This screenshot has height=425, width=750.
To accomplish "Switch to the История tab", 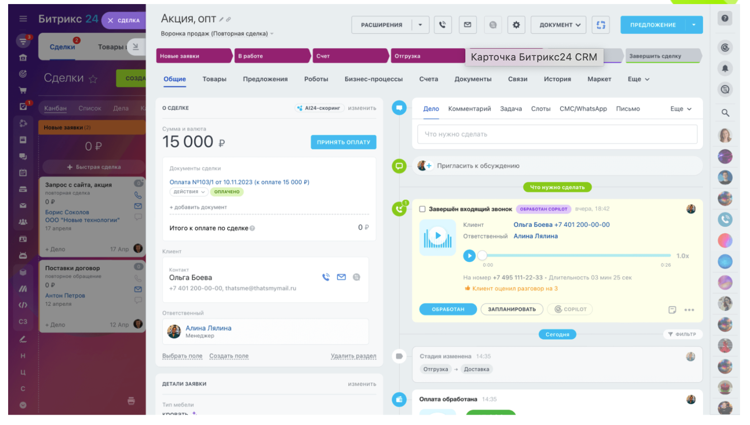I will click(x=557, y=79).
